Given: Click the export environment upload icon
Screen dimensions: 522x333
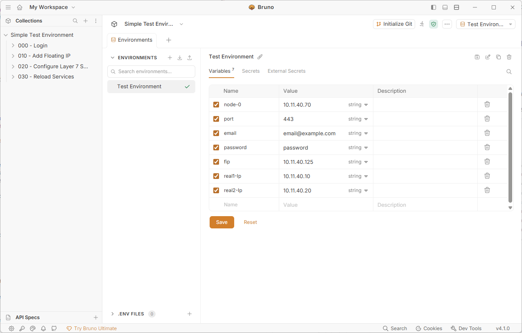Looking at the screenshot, I should click(x=190, y=58).
